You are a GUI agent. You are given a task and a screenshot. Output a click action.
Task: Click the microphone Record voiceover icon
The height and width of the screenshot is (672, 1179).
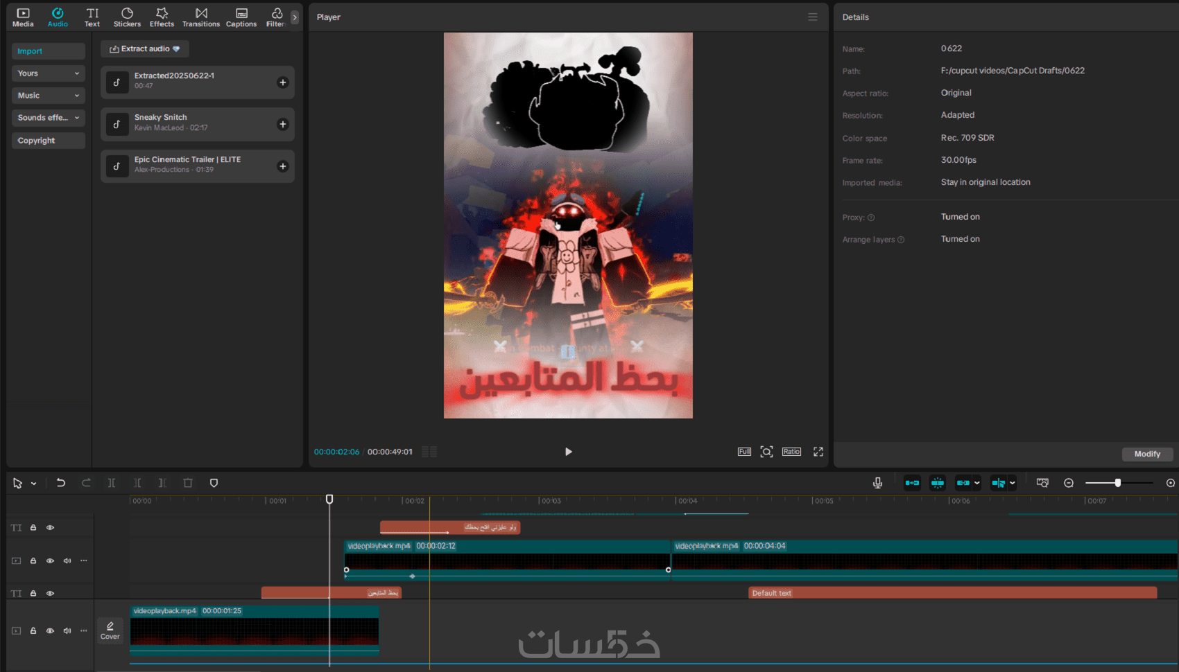[877, 483]
